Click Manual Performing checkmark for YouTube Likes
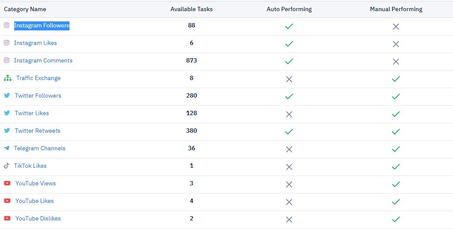 pyautogui.click(x=396, y=202)
